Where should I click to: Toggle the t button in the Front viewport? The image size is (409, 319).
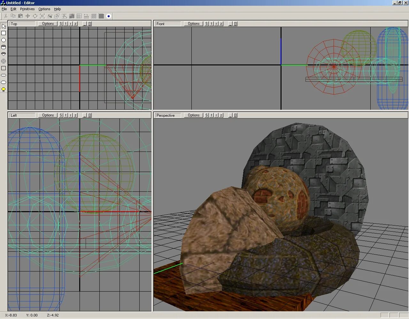tap(211, 23)
